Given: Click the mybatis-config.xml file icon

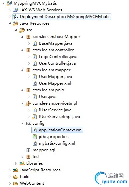Looking at the screenshot, I should [35, 143].
